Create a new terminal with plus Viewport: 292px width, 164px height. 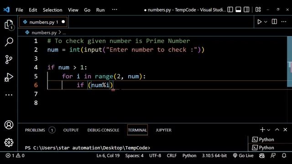coord(262,129)
